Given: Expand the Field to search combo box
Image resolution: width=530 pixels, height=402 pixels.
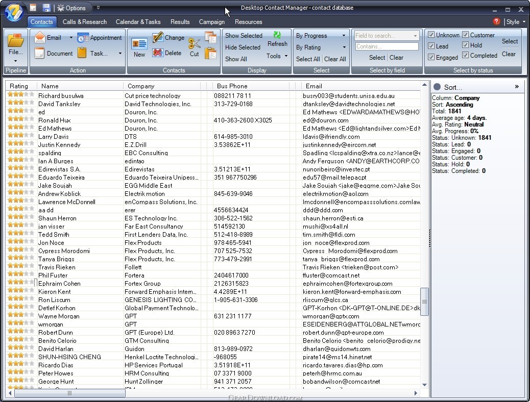Looking at the screenshot, I should click(415, 36).
